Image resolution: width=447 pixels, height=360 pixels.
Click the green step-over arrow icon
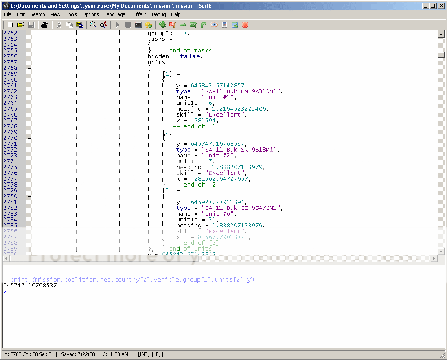point(184,25)
